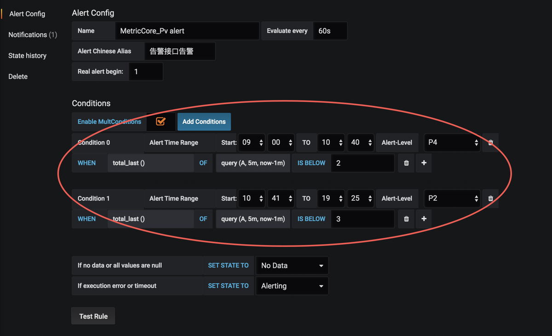552x336 pixels.
Task: Remove the 'IS BELOW 3' query row
Action: pyautogui.click(x=406, y=219)
